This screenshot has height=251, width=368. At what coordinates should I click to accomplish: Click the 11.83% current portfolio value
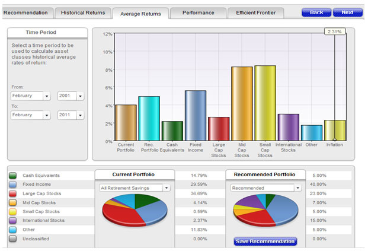pos(199,230)
